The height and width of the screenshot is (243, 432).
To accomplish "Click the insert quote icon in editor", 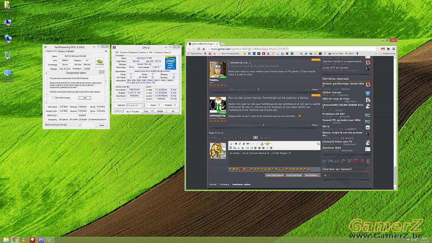I will (238, 148).
